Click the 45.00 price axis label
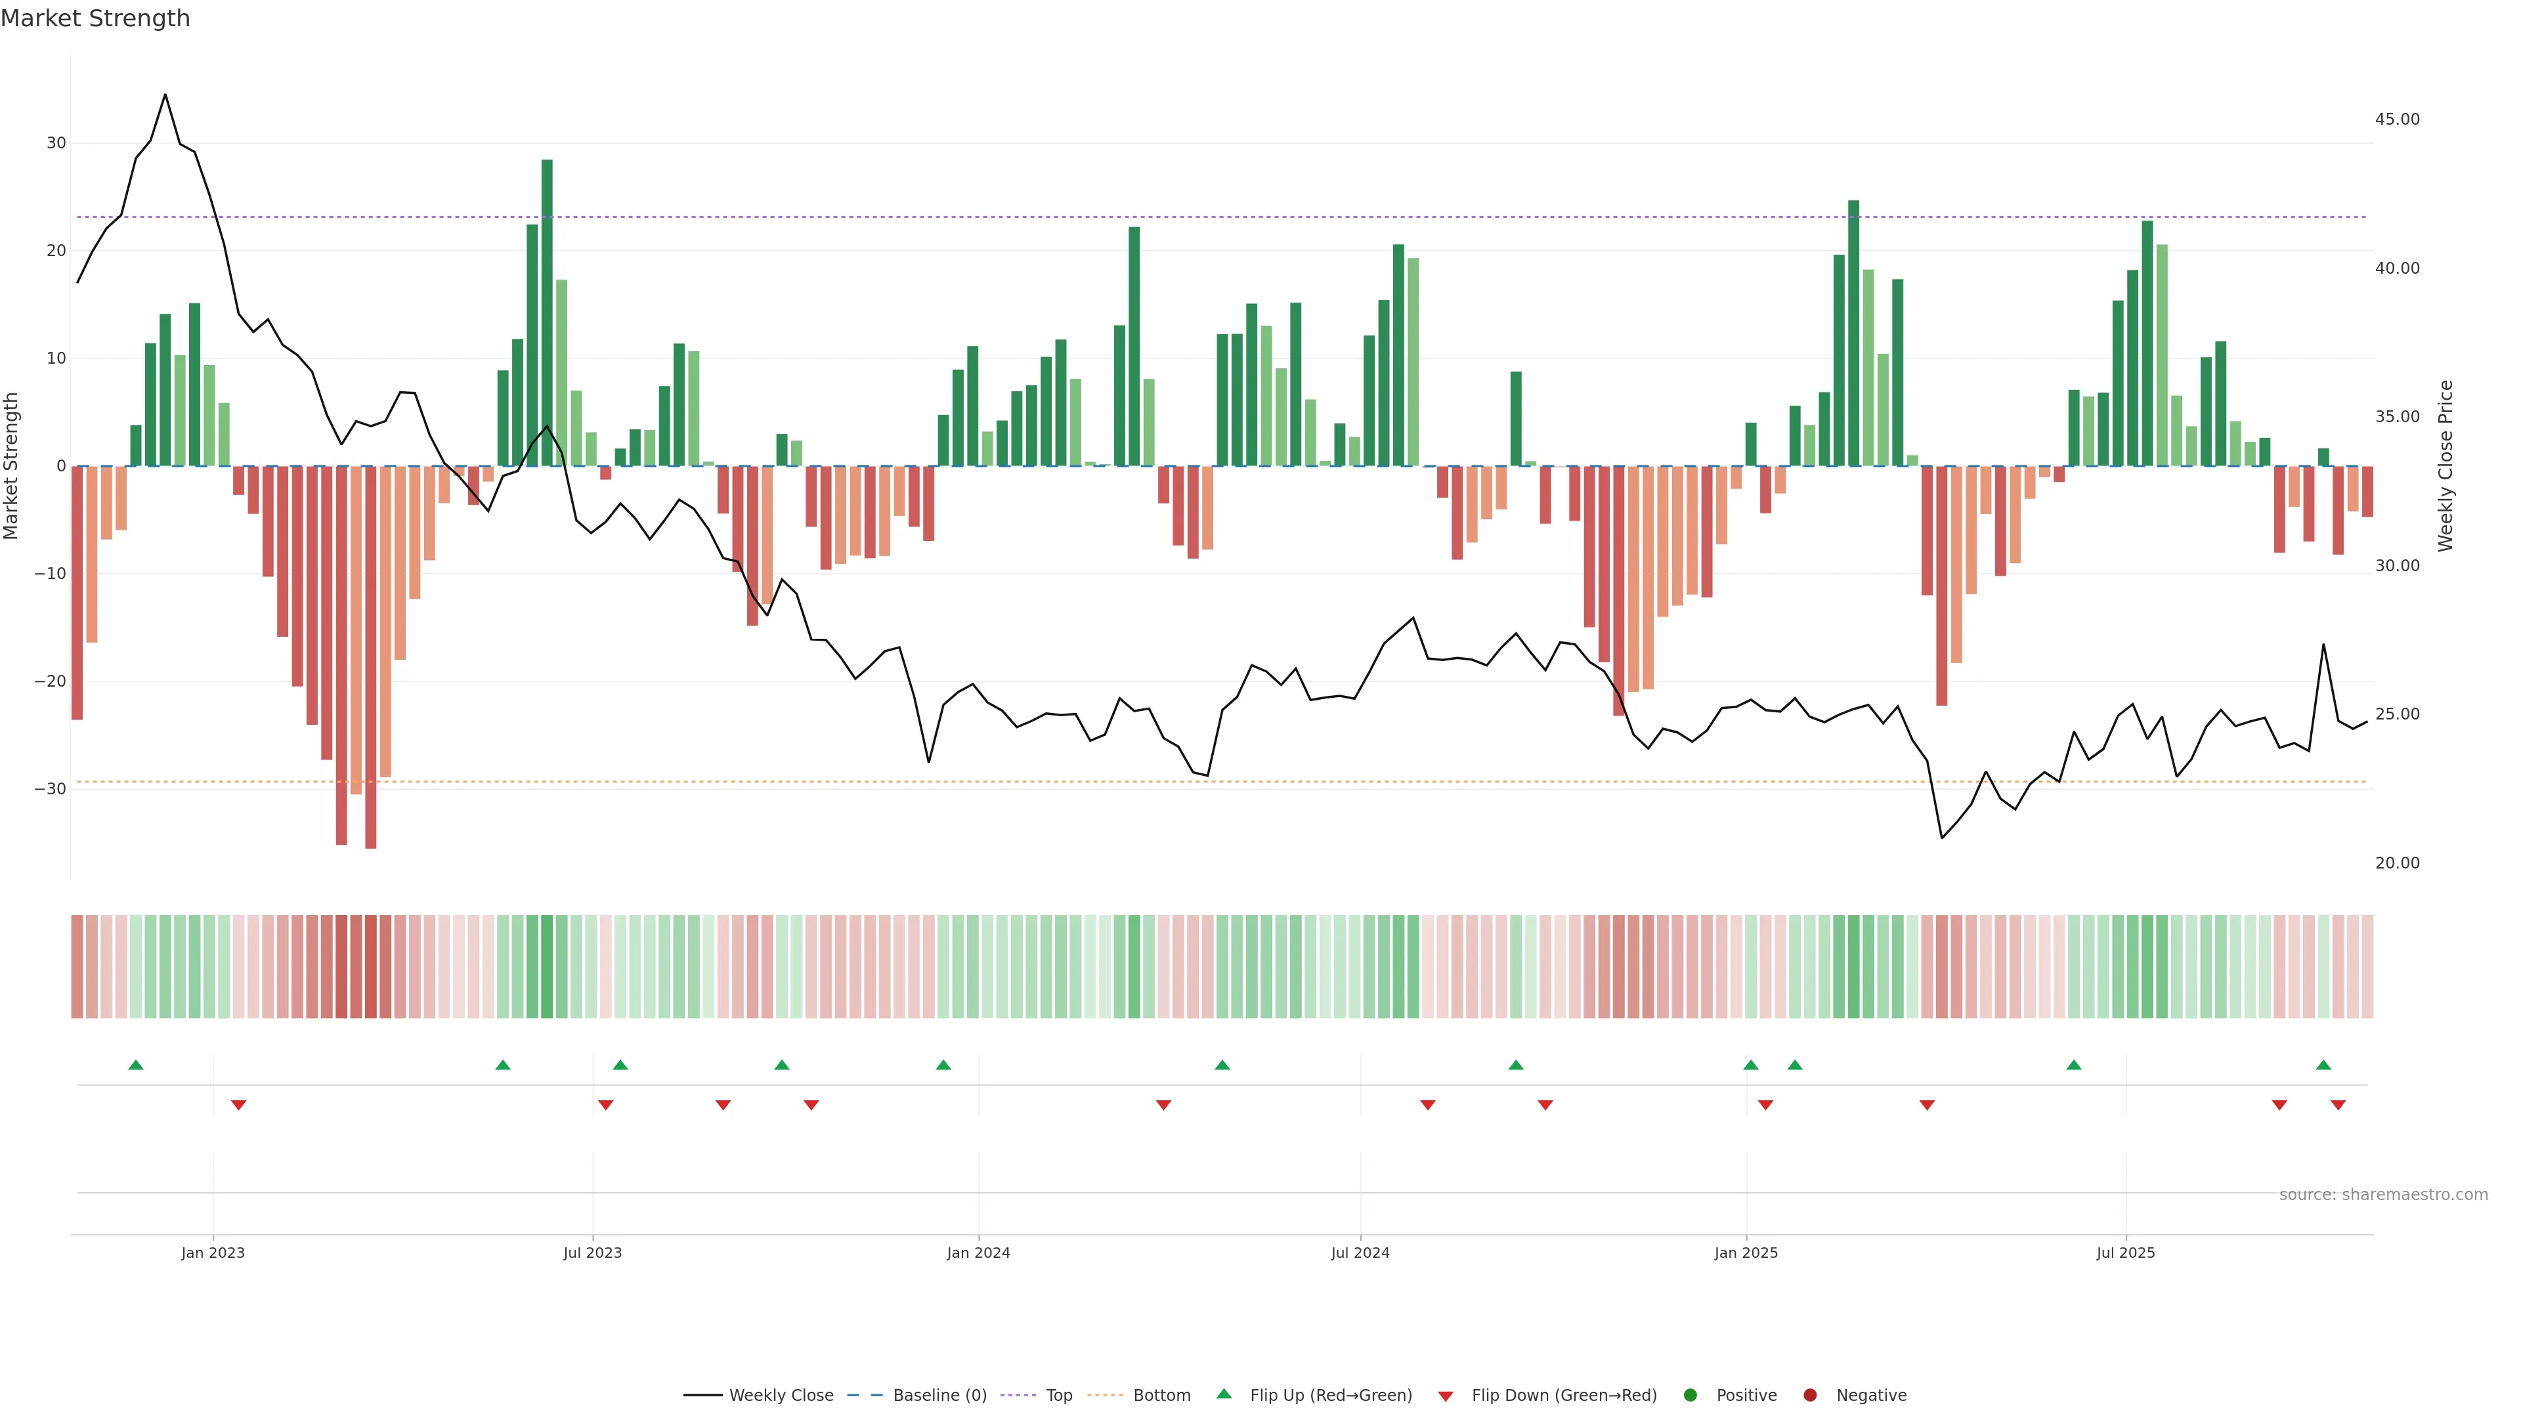The height and width of the screenshot is (1418, 2521). [2397, 119]
